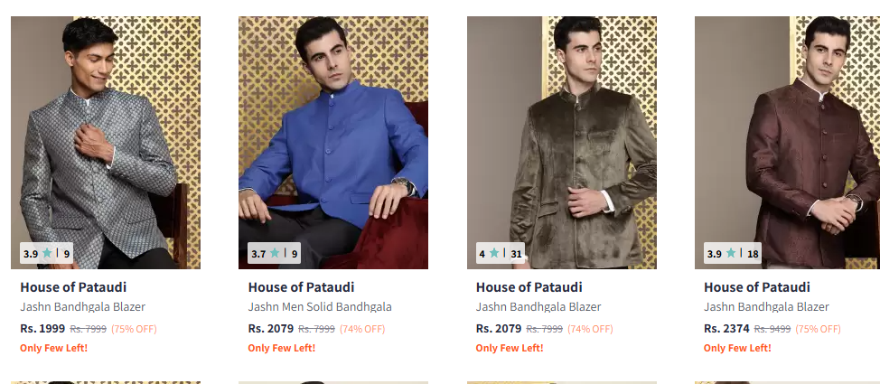
Task: Open the blue solid bandhgala product image
Action: click(x=333, y=143)
